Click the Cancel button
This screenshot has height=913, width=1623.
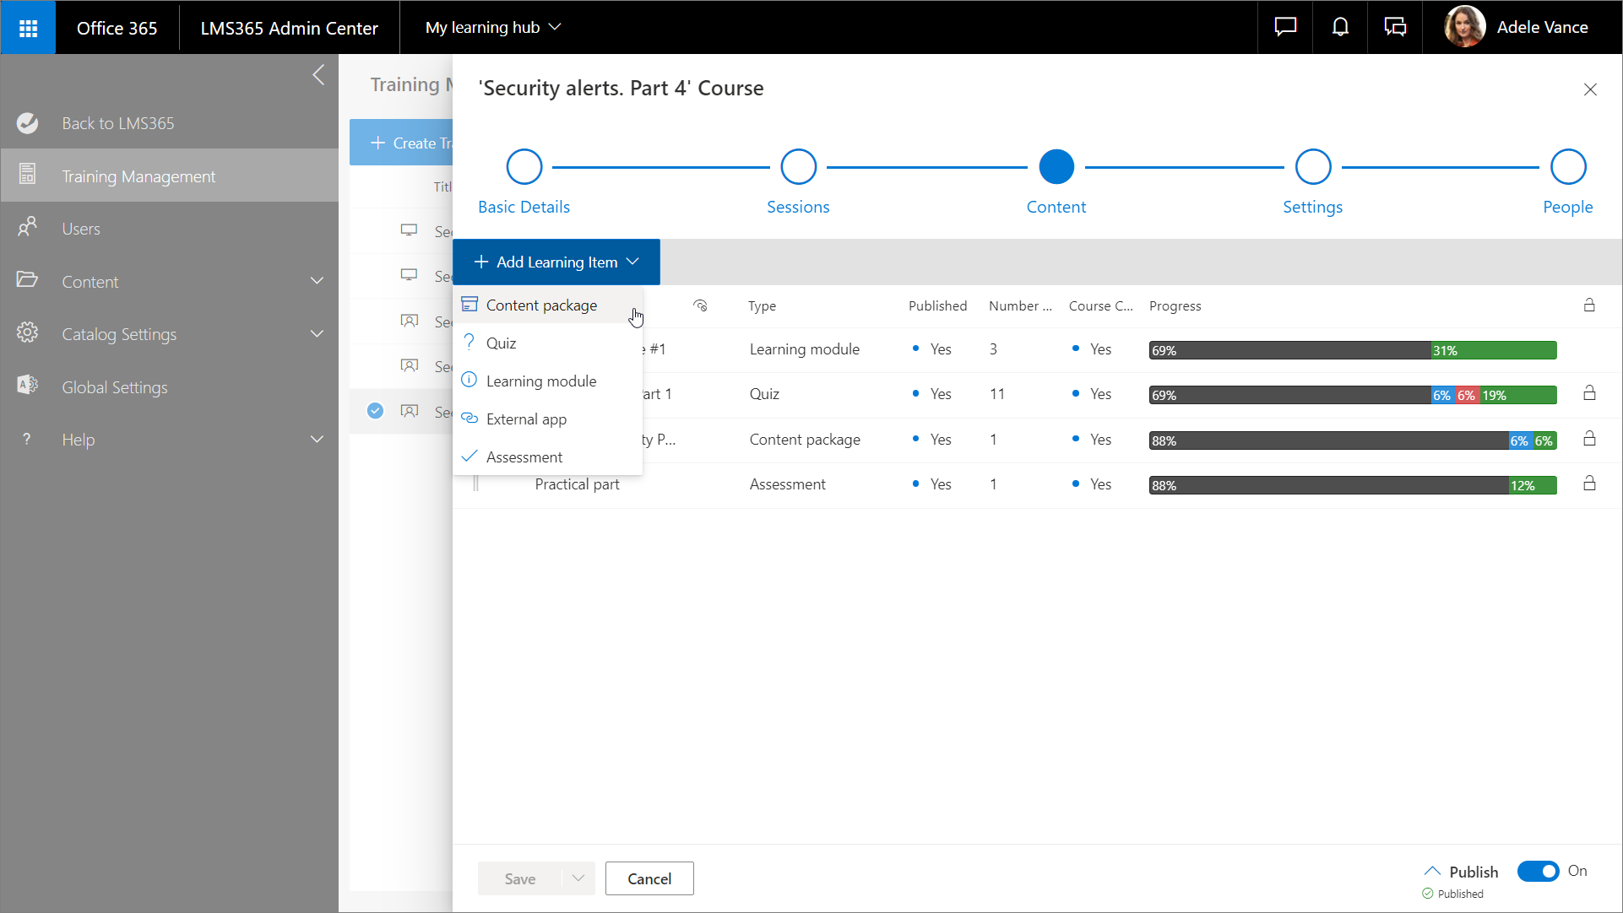(649, 878)
